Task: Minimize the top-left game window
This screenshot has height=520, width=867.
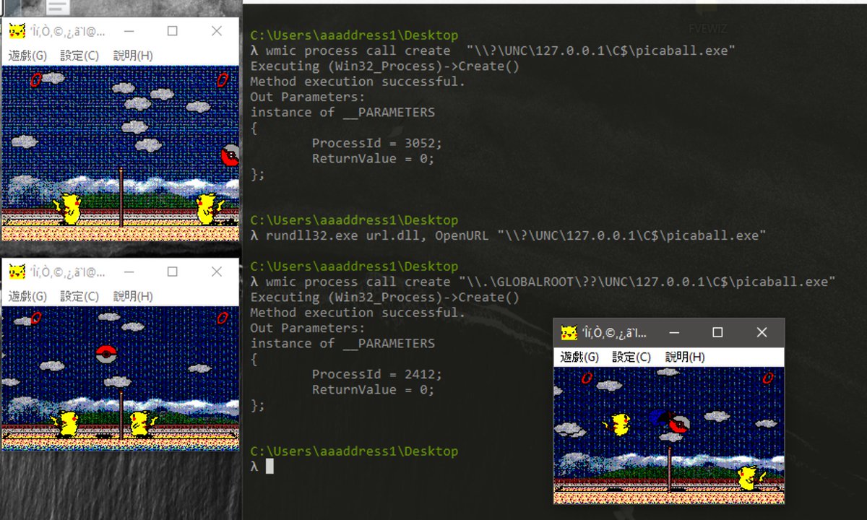Action: pyautogui.click(x=128, y=31)
